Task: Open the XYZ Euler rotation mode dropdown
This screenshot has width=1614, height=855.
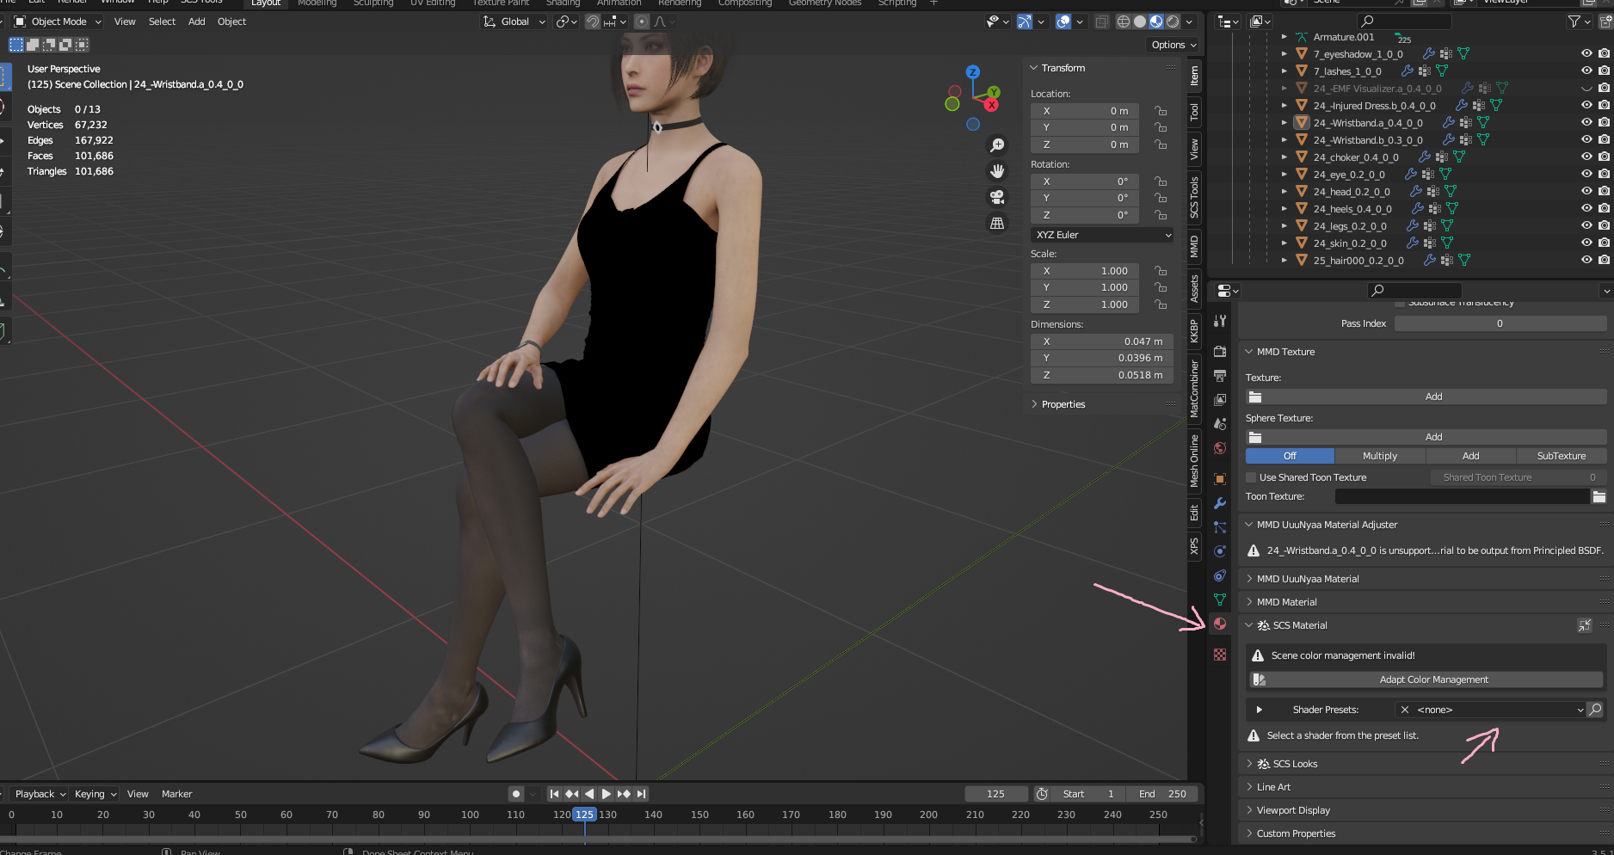Action: point(1102,235)
